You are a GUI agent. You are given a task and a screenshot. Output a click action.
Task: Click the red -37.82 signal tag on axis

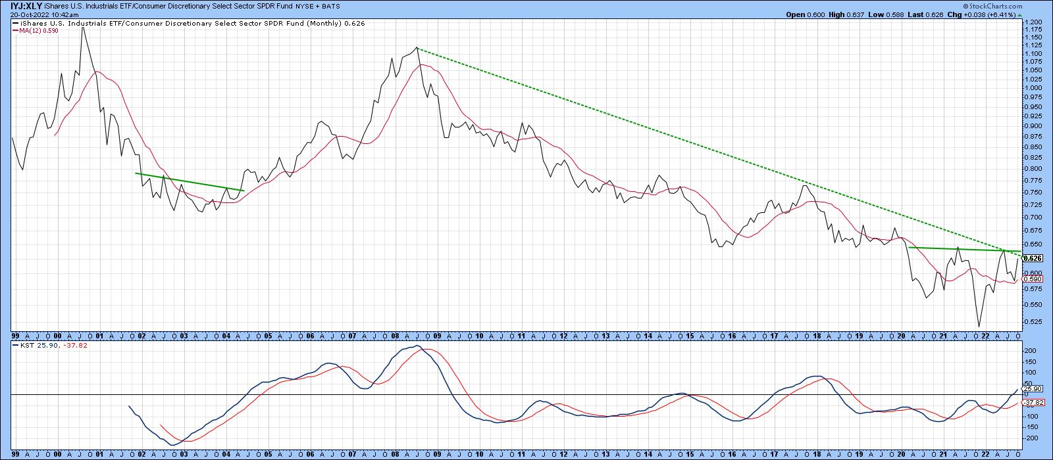click(x=1033, y=403)
